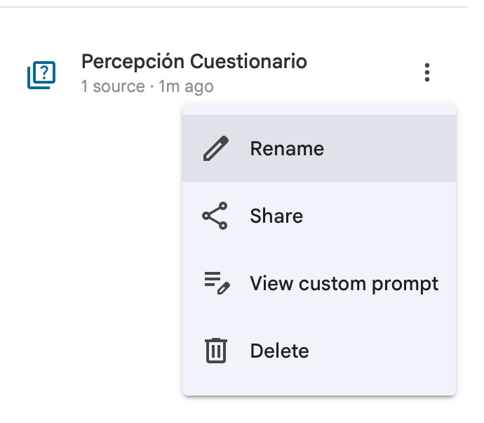Click the share nodes icon
The image size is (484, 423).
pyautogui.click(x=215, y=216)
